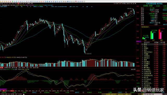The height and width of the screenshot is (95, 167).
Task: Switch volume pane to 内盘
Action: coord(27,68)
